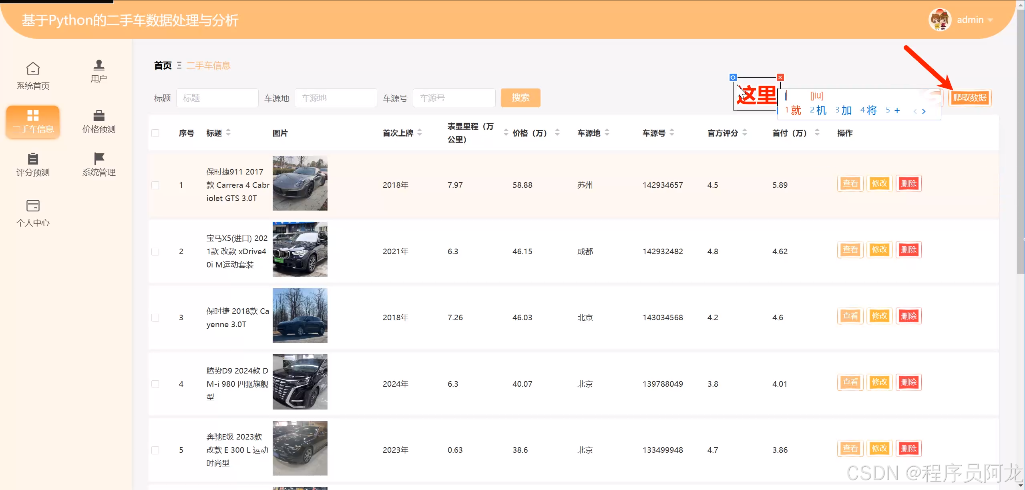Open the 价格预测 briefcase icon
Screen dimensions: 1025x490
coord(98,116)
